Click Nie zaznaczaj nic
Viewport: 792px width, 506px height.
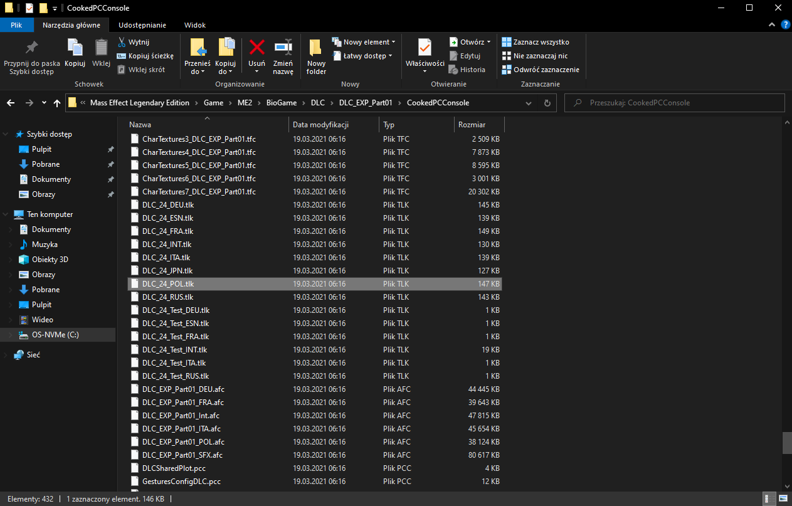535,56
